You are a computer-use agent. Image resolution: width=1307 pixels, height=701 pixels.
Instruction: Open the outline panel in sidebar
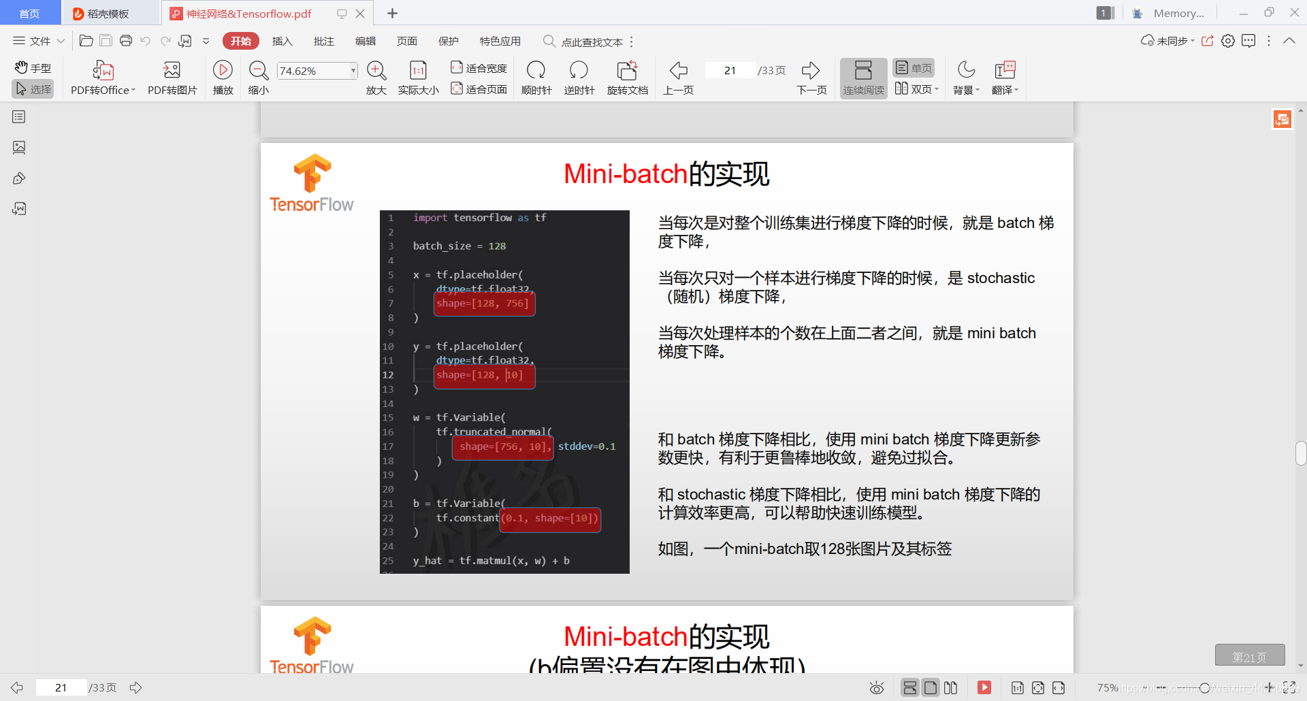(19, 117)
